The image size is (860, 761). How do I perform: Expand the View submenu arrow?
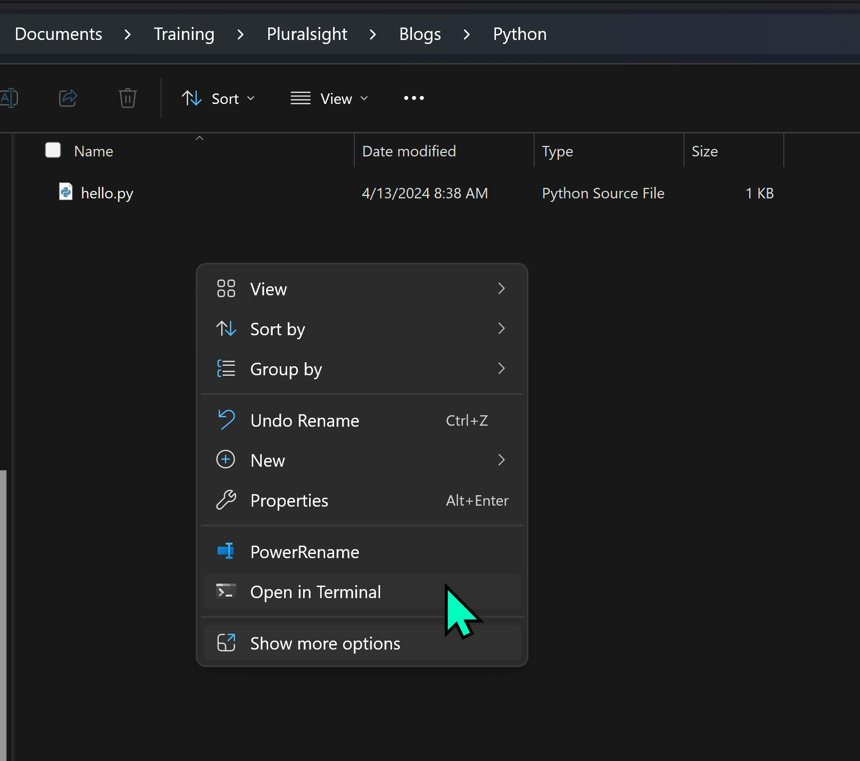tap(501, 288)
